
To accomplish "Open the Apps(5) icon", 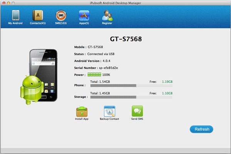I will coord(84,15).
